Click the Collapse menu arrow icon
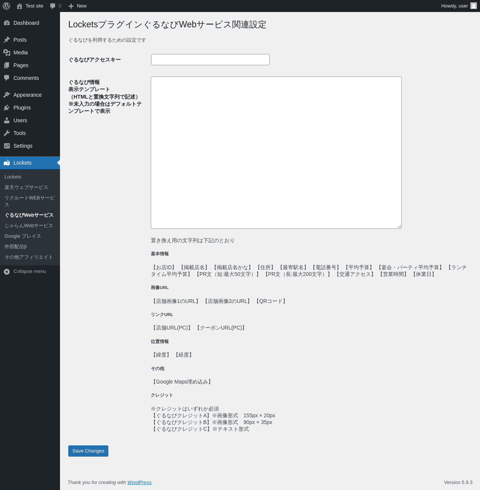This screenshot has height=490, width=480. click(7, 271)
